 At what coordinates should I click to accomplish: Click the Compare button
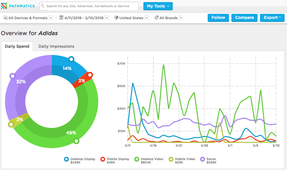244,18
